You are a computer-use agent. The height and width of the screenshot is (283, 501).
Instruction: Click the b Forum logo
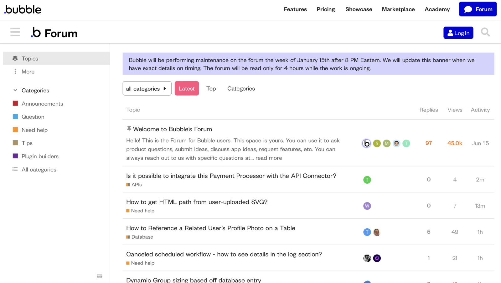tap(54, 33)
